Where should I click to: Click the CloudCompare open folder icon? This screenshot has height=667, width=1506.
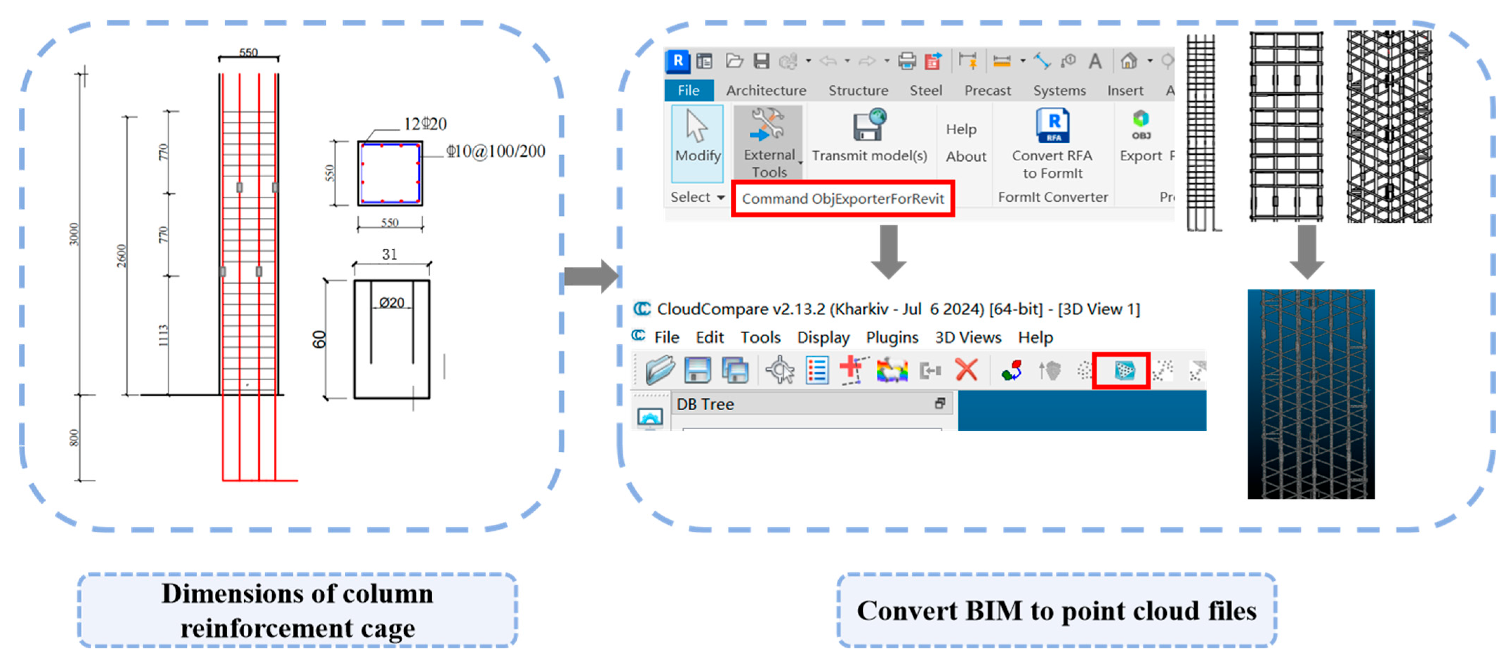pos(660,370)
